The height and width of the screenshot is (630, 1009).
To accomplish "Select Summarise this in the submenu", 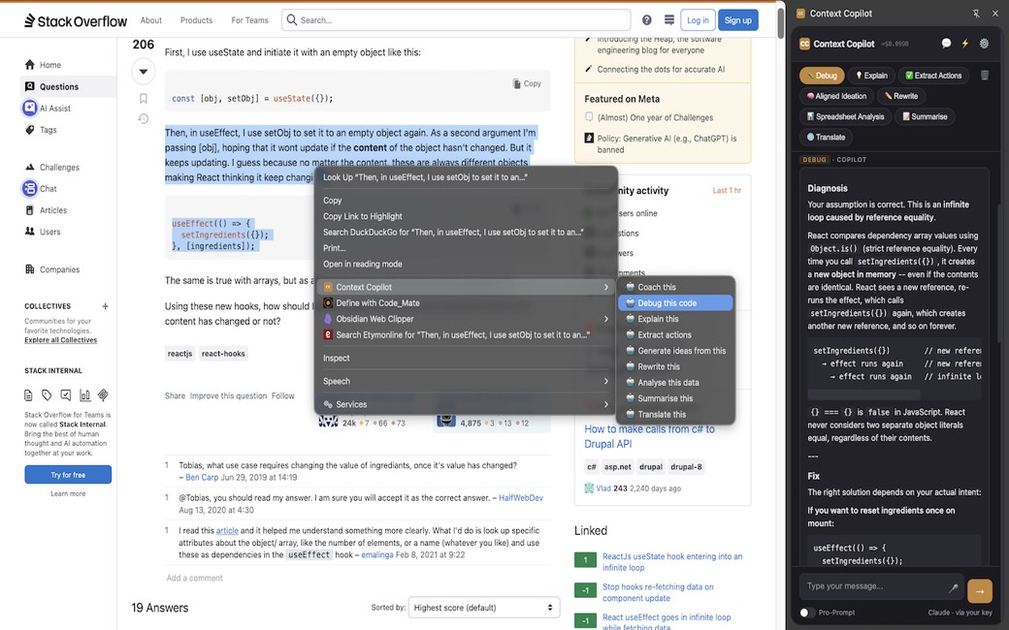I will tap(675, 398).
